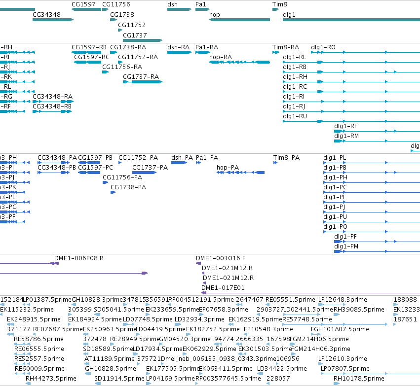Select the CG11756-RA transcript label
The width and height of the screenshot is (420, 386).
coord(122,67)
